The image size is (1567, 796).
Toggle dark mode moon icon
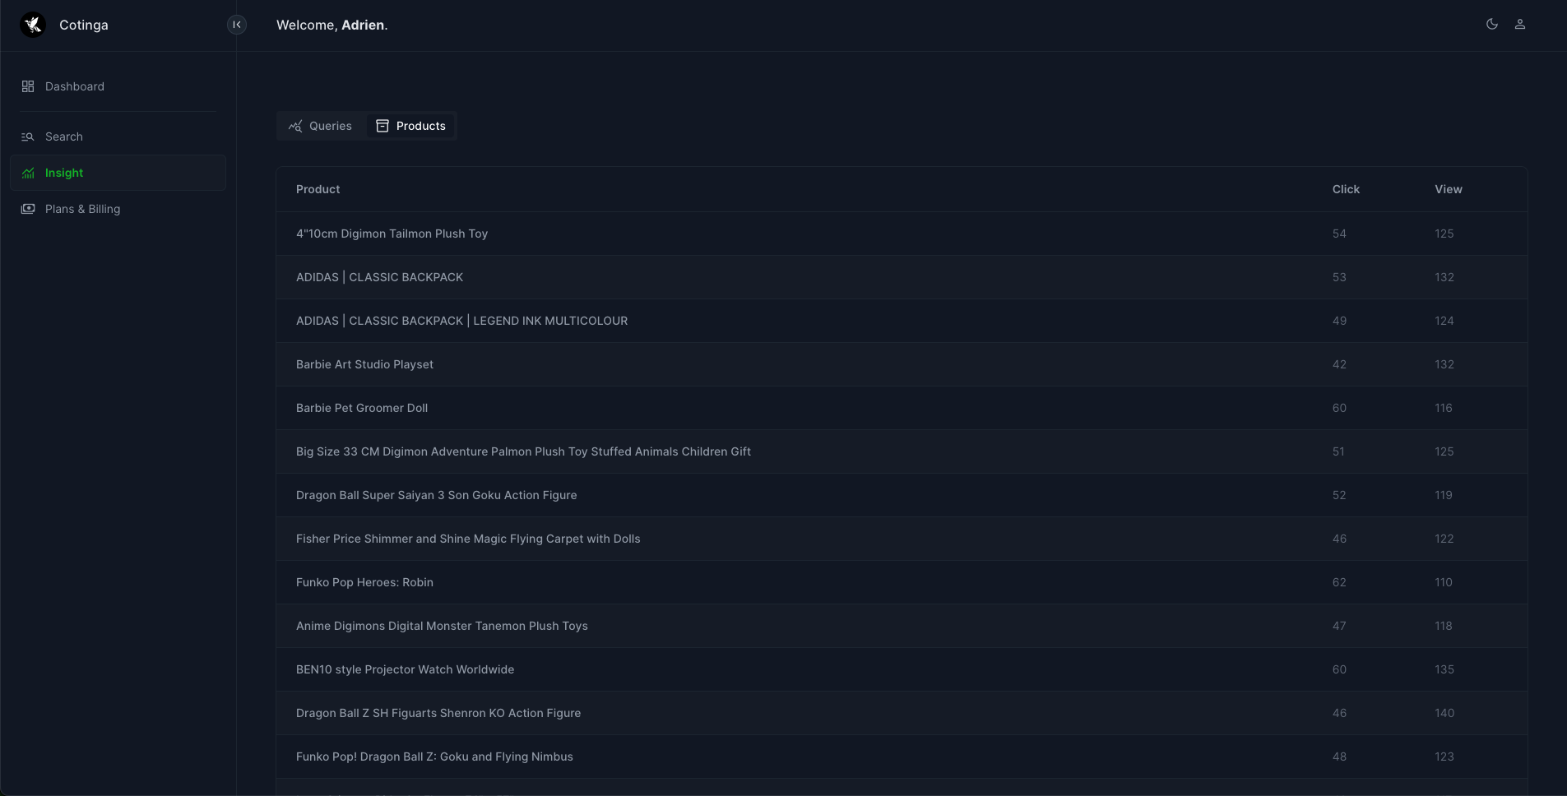[1492, 25]
